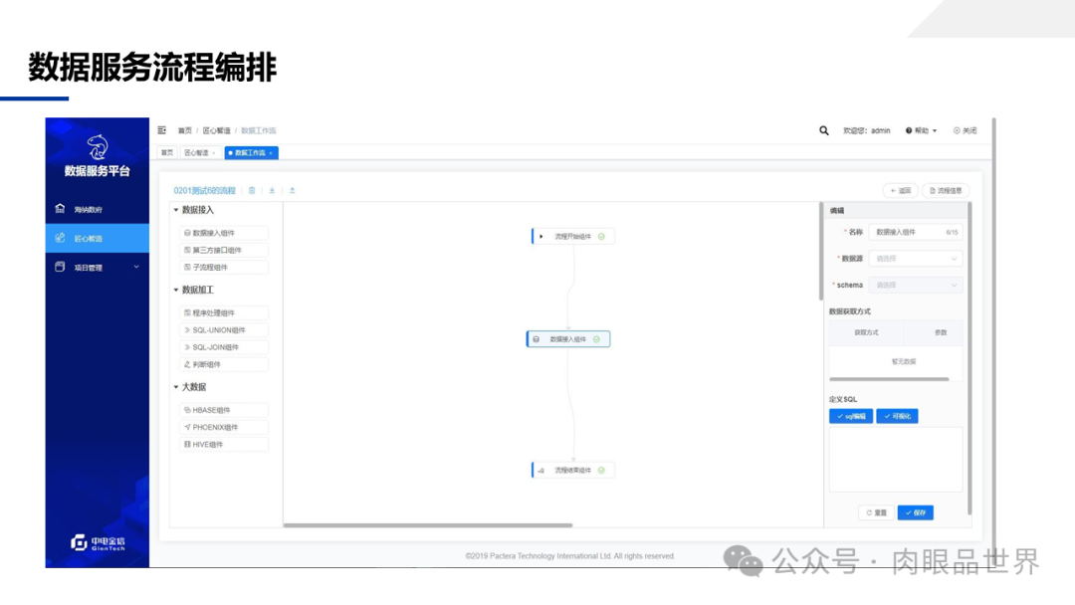Image resolution: width=1075 pixels, height=605 pixels.
Task: Select 程序处理组件 in the component palette
Action: [x=224, y=313]
